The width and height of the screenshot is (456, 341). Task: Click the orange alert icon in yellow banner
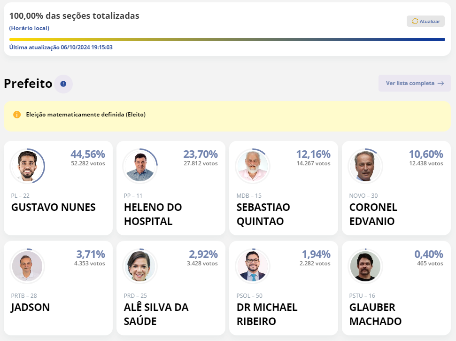pyautogui.click(x=17, y=115)
